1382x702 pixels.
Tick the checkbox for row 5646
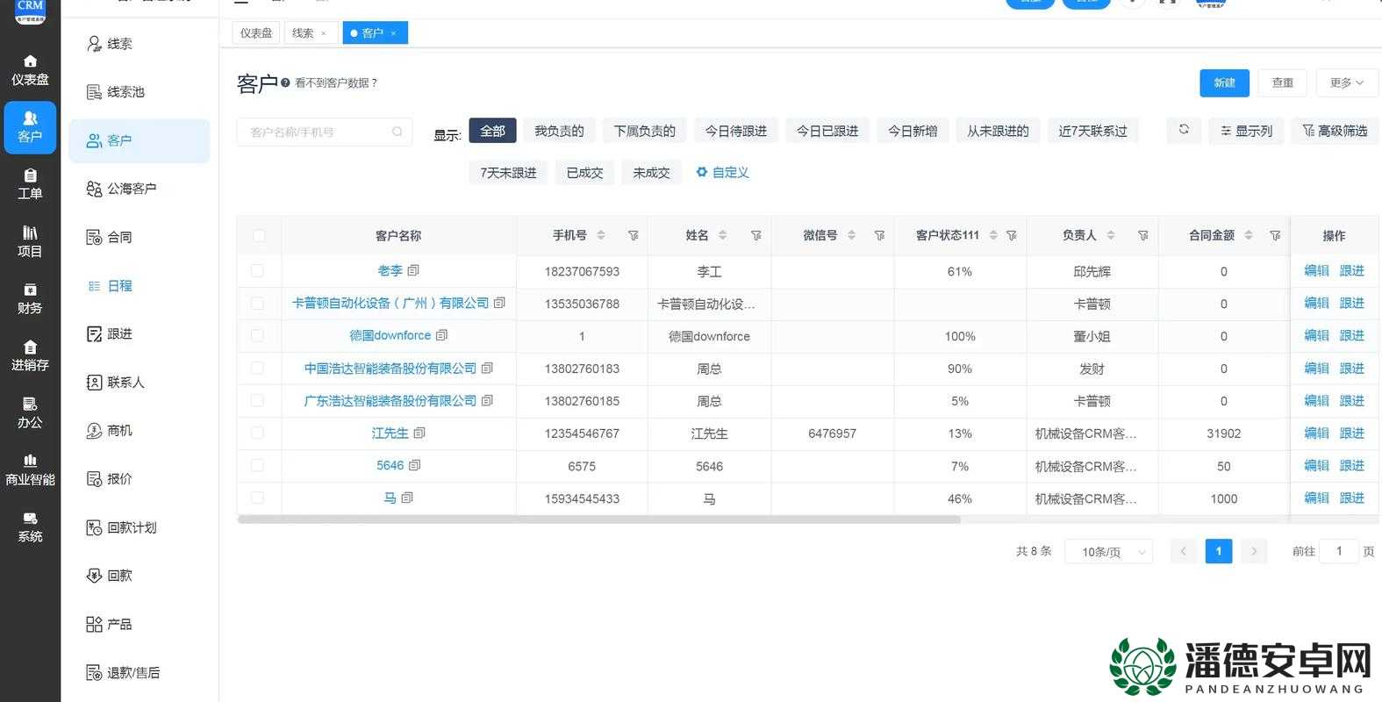pyautogui.click(x=257, y=465)
